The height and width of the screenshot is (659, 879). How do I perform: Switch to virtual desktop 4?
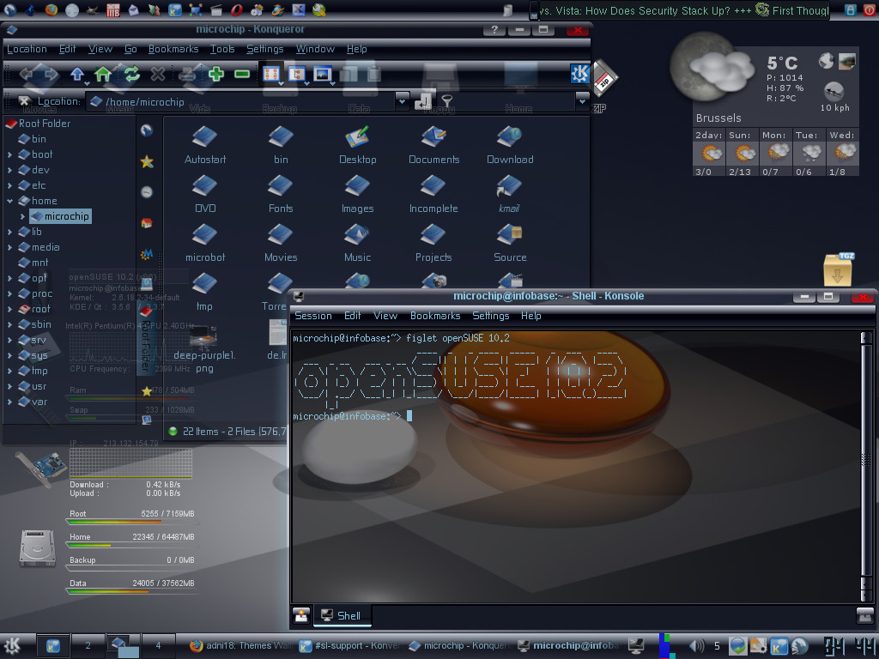point(158,645)
